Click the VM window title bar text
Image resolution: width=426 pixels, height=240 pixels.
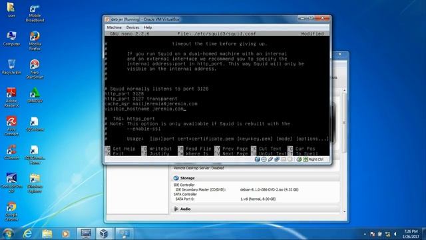click(x=145, y=19)
